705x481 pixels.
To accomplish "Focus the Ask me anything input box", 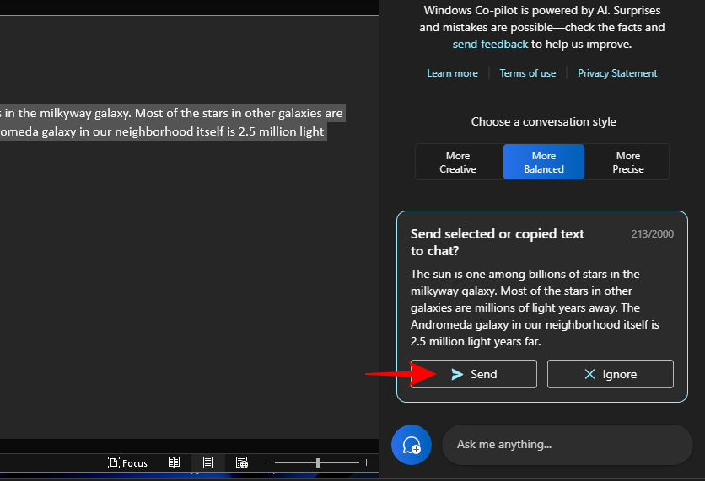I will [x=568, y=445].
